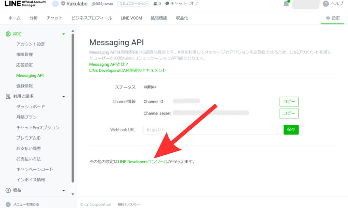Open 登録情報 in sidebar
This screenshot has height=208, width=348.
(24, 86)
